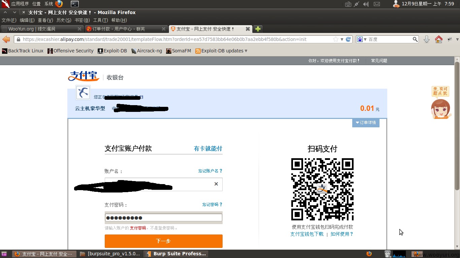Open Offensive Security bookmark
This screenshot has width=460, height=258.
point(70,51)
